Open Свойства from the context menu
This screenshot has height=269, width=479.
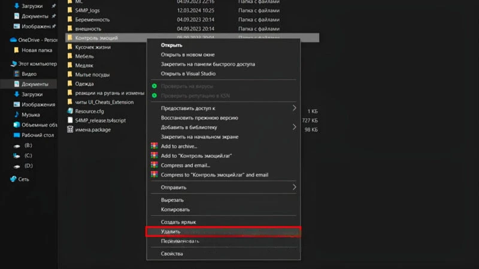tap(172, 253)
